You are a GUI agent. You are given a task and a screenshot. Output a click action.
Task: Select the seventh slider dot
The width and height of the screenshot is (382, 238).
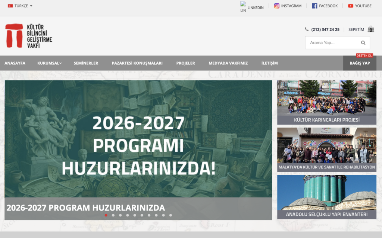tap(149, 215)
